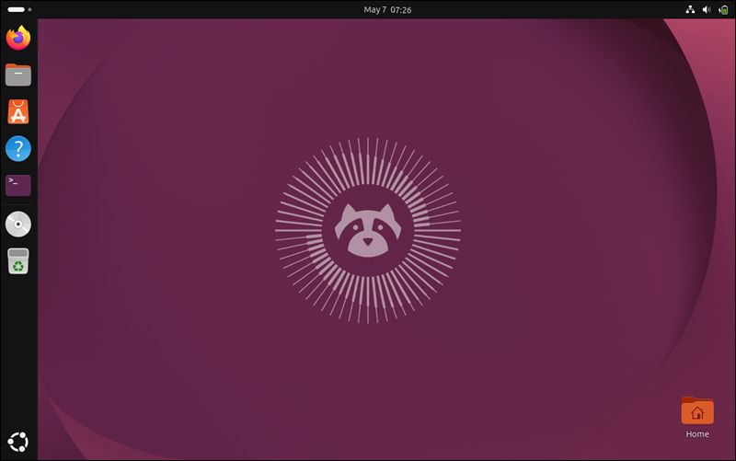Launch Firefox from the dock
This screenshot has width=736, height=461.
pyautogui.click(x=18, y=38)
